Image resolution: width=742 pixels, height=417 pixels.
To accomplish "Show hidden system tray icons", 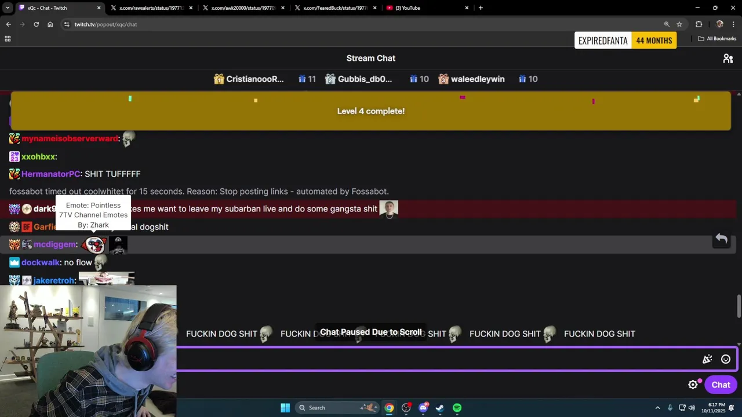I will pyautogui.click(x=657, y=408).
